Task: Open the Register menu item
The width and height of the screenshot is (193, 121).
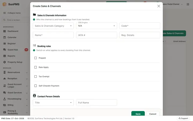Action: (x=12, y=44)
